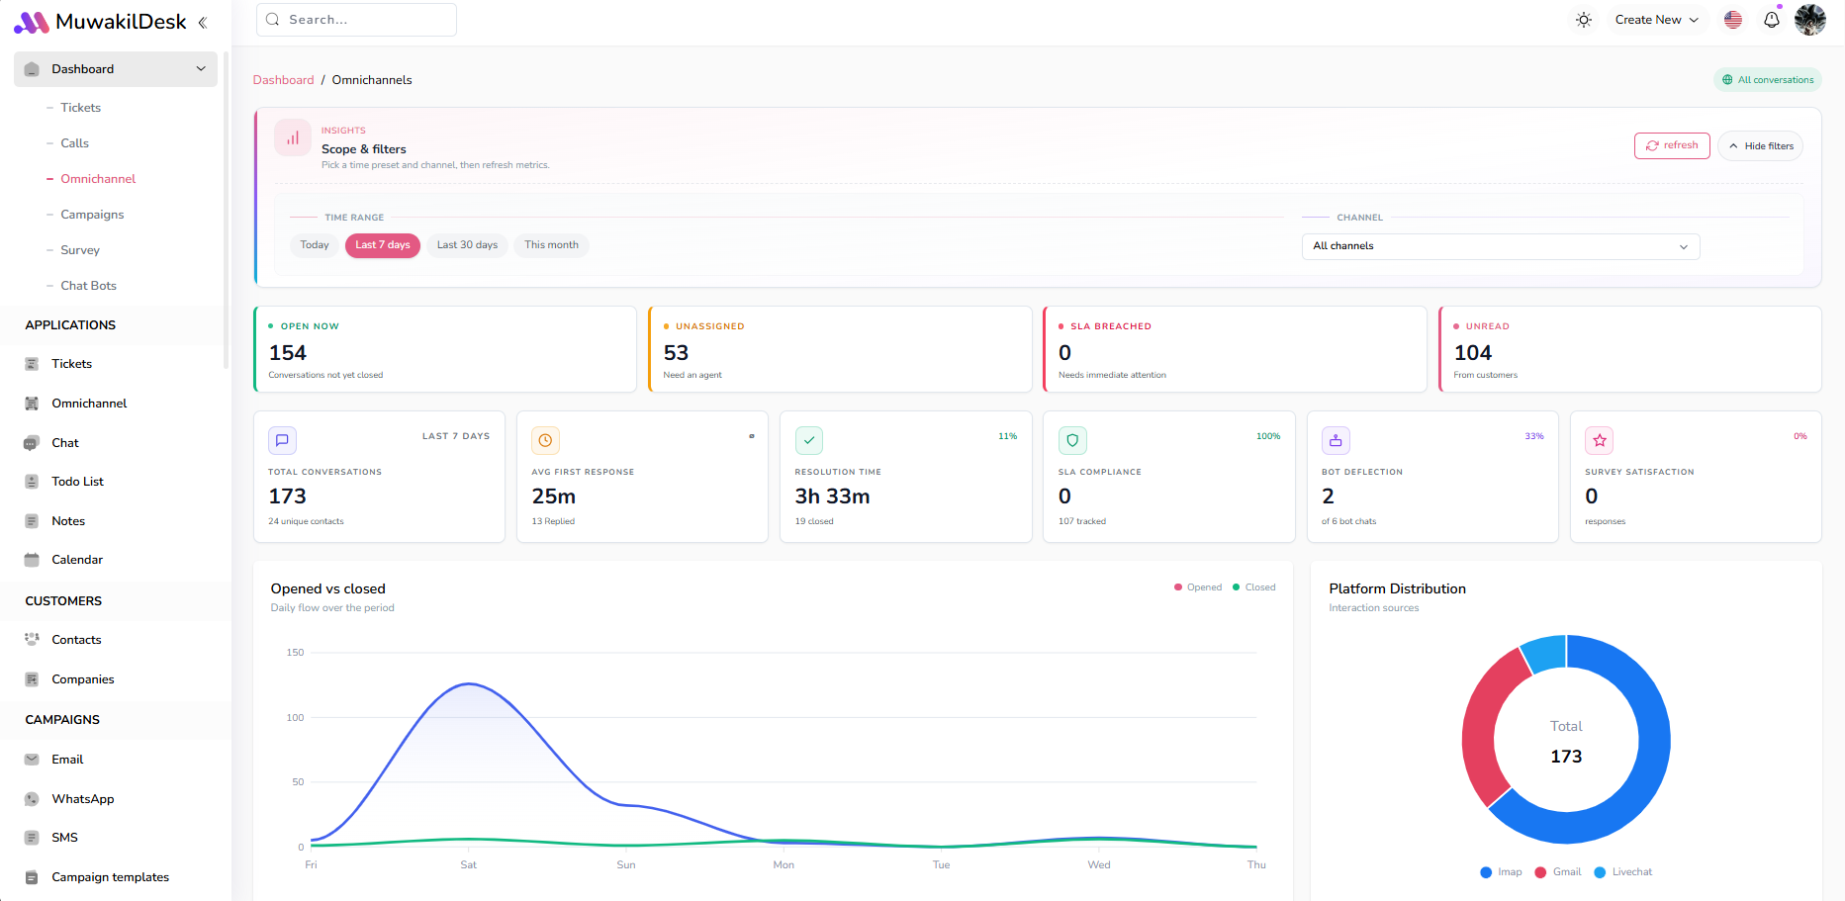Select the Last 30 days preset
Viewport: 1845px width, 901px height.
467,245
